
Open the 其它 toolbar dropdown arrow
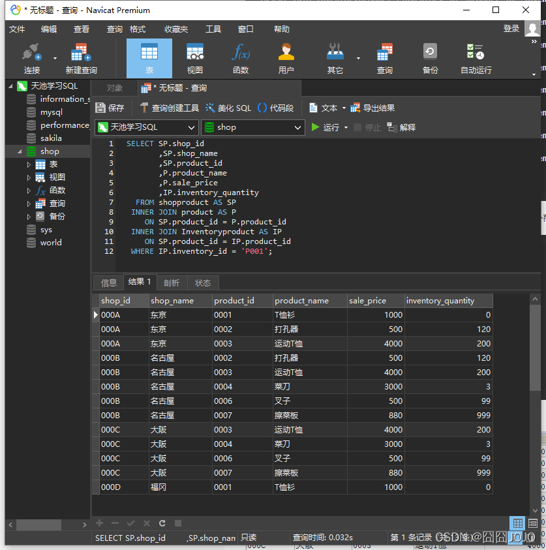click(x=358, y=58)
